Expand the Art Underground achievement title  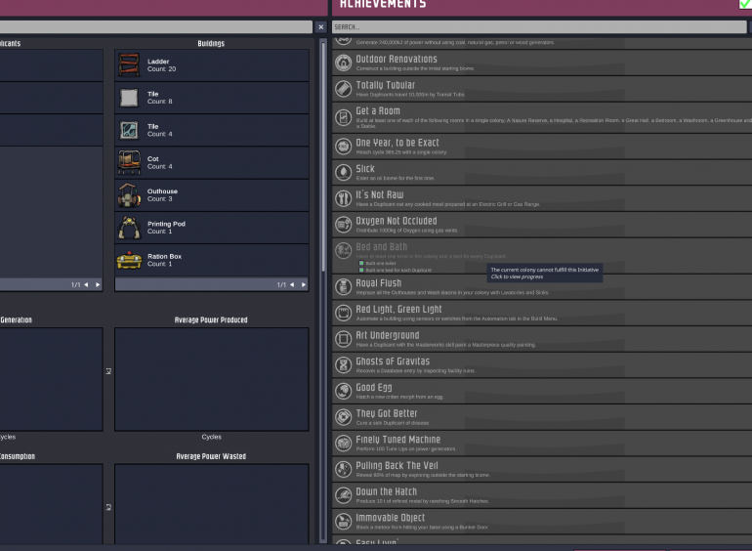[x=387, y=336]
